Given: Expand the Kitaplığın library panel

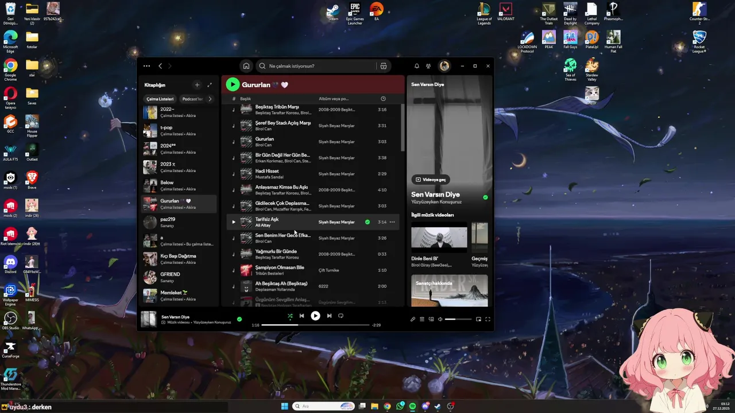Looking at the screenshot, I should pos(210,85).
